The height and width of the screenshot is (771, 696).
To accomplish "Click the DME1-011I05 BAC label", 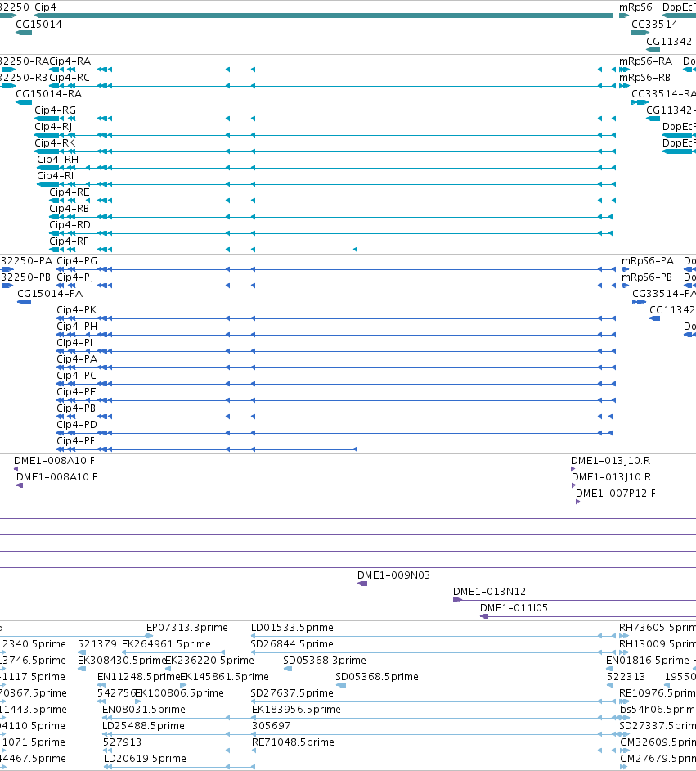I will (514, 608).
